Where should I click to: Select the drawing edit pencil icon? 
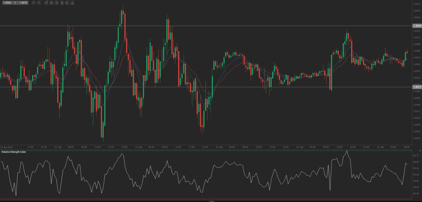67,3
